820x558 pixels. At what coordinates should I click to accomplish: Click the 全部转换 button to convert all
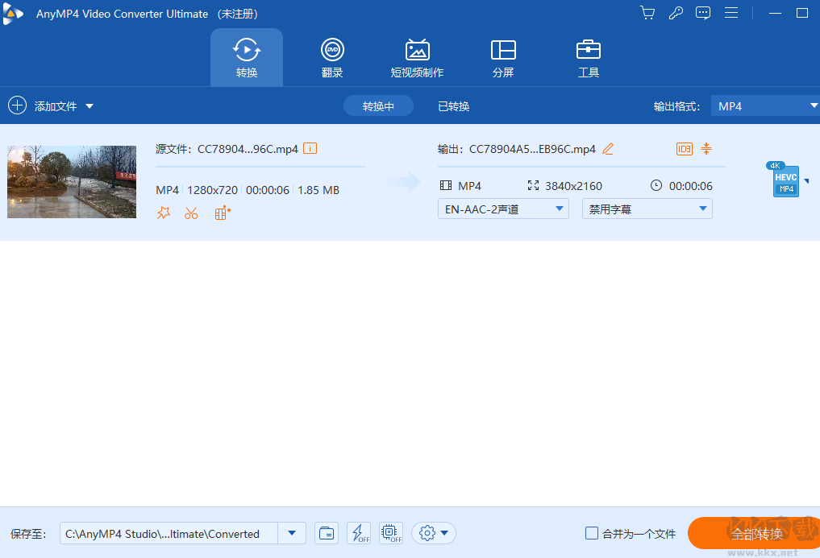point(755,533)
